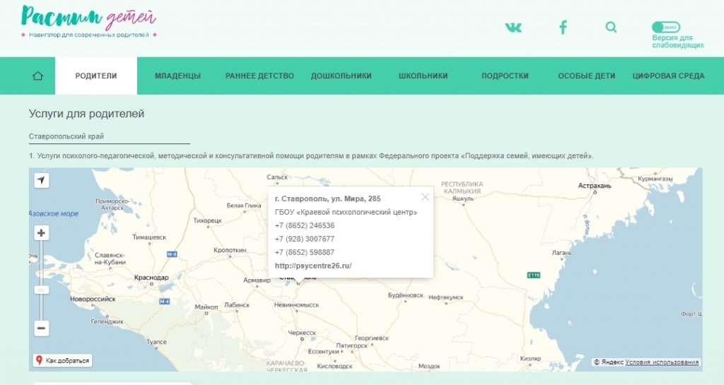Viewport: 724px width, 385px height.
Task: Click Будённовск label on the map
Action: click(405, 295)
